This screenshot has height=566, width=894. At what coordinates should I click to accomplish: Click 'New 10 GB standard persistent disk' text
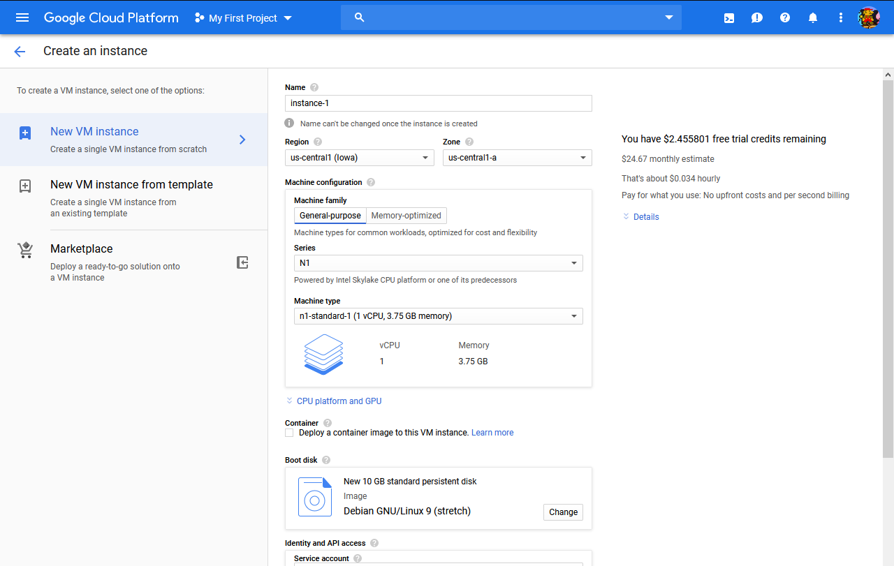click(410, 482)
